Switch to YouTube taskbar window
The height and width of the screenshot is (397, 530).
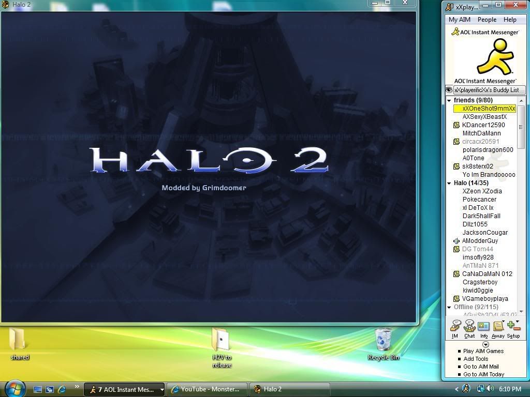207,389
